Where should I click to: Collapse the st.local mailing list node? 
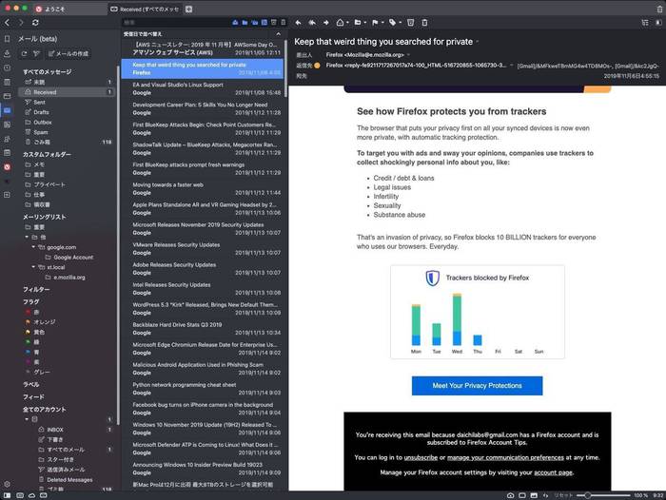click(x=33, y=267)
